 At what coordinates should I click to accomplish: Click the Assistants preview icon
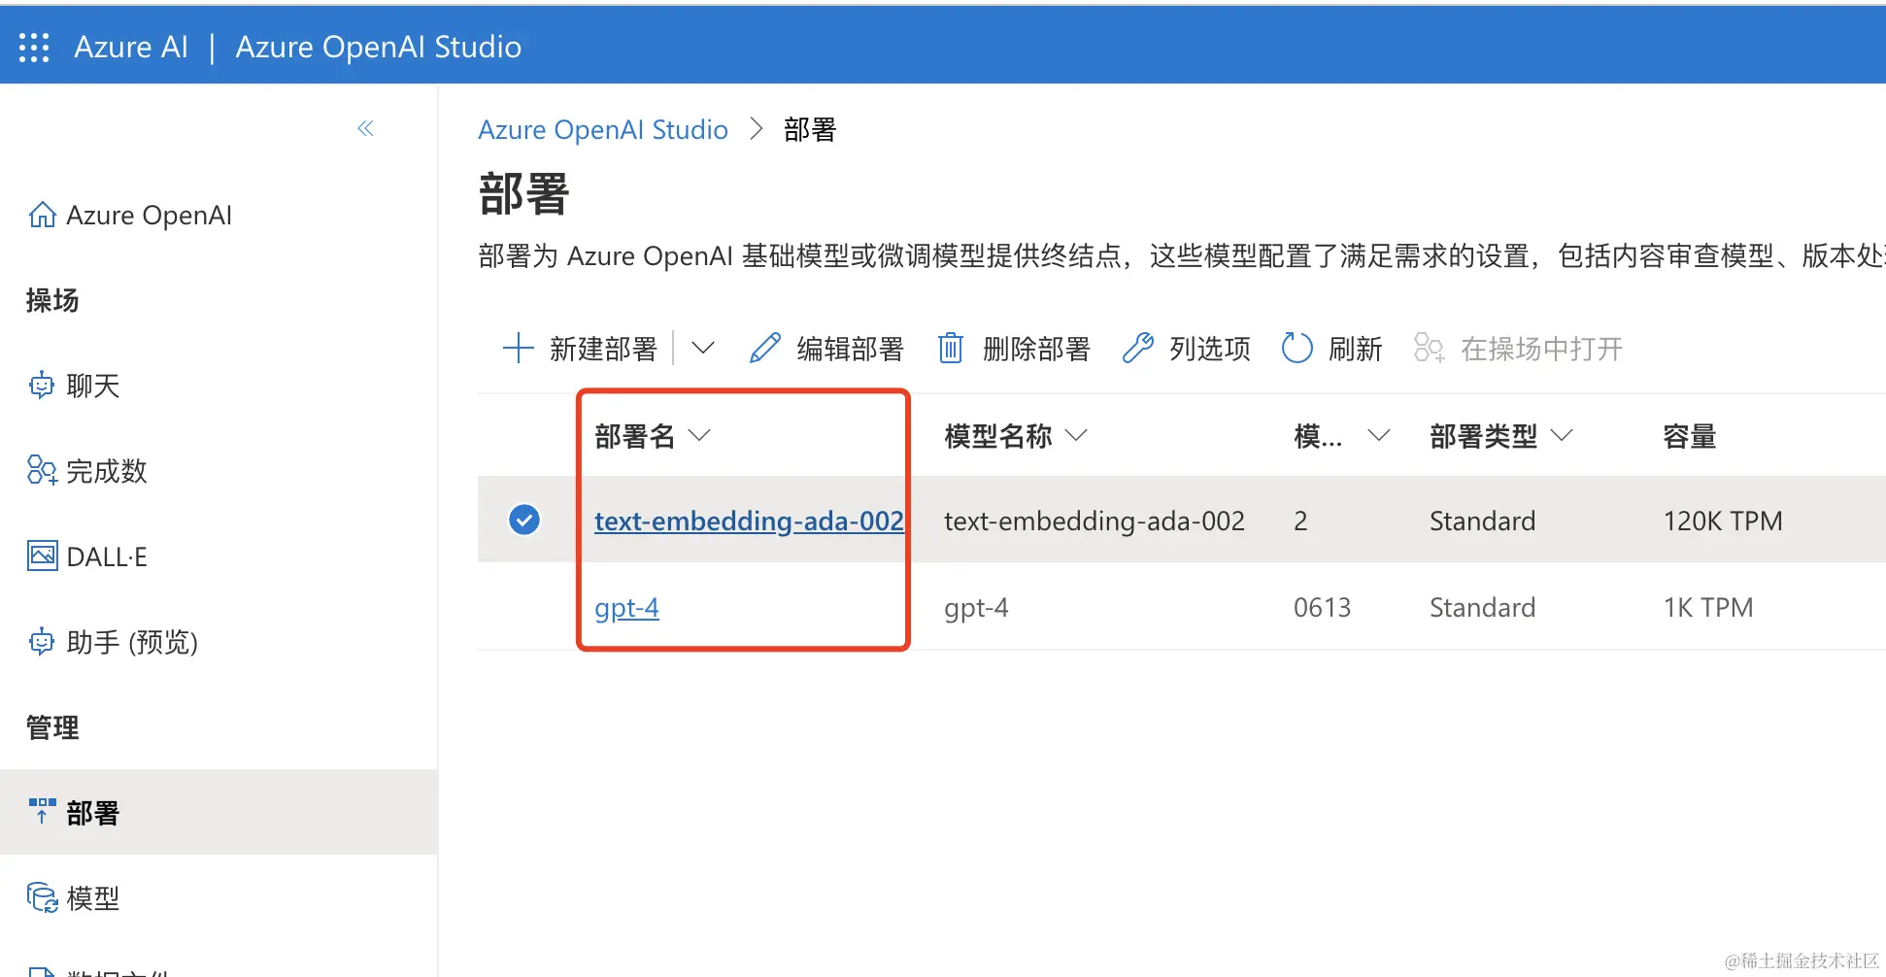click(42, 642)
